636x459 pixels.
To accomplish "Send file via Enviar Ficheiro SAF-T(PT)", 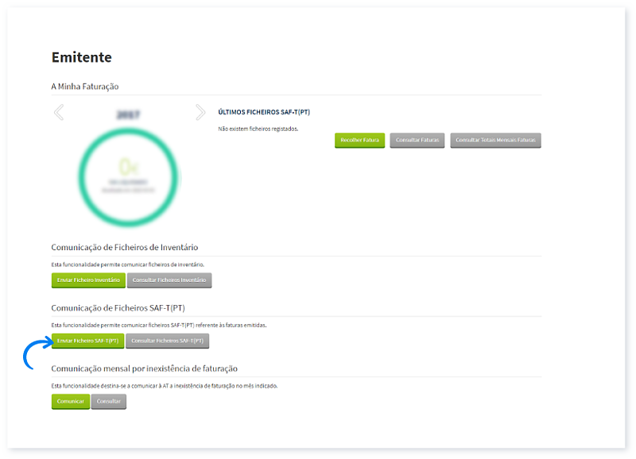I will (x=87, y=341).
